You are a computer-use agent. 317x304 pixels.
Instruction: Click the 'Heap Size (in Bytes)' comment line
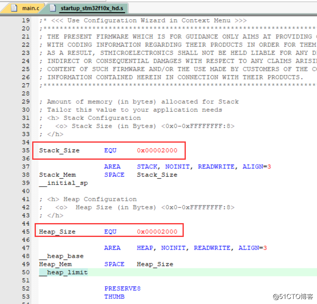[x=137, y=207]
